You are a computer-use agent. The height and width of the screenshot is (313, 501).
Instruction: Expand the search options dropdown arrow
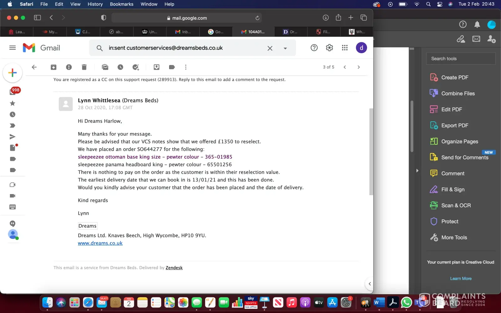tap(285, 48)
